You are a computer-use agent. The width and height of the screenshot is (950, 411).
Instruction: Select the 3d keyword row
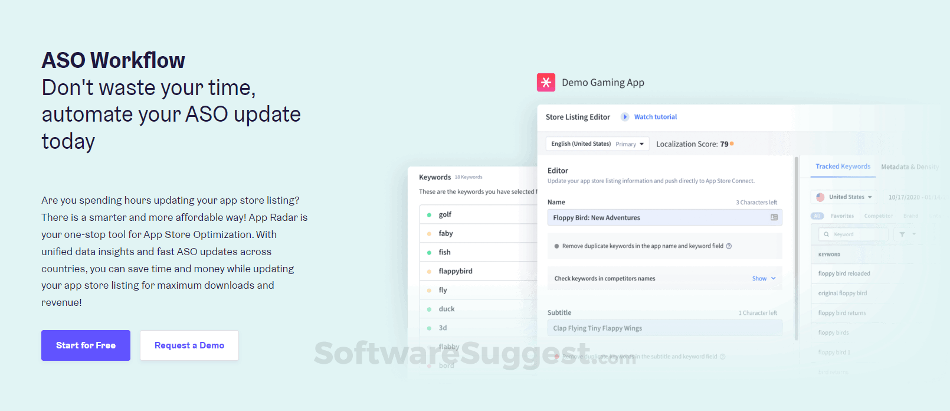pos(478,328)
